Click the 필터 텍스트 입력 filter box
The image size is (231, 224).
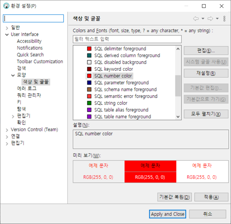[x=127, y=39]
